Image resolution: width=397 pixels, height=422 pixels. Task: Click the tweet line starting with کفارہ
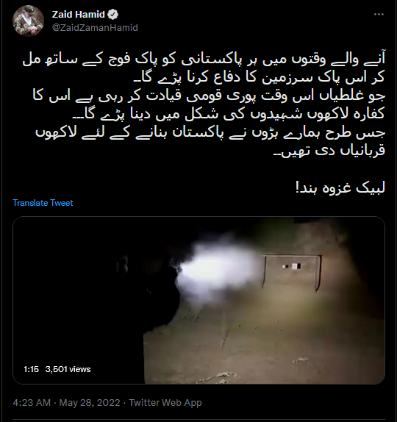click(x=229, y=115)
